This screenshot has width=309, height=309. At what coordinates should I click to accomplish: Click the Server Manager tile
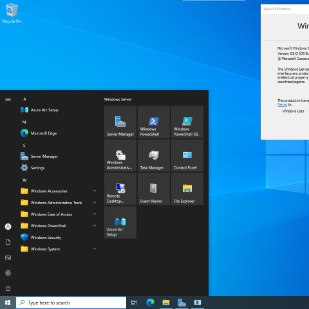(x=120, y=122)
